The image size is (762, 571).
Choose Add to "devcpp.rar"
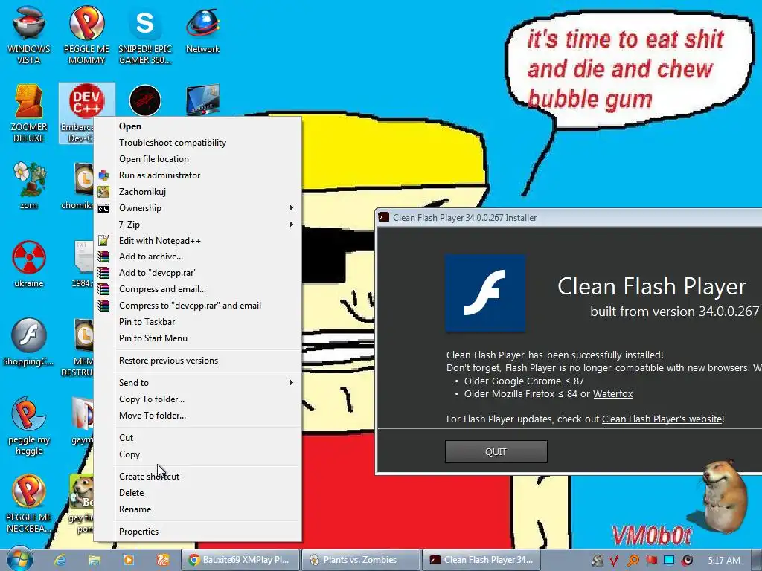point(197,273)
